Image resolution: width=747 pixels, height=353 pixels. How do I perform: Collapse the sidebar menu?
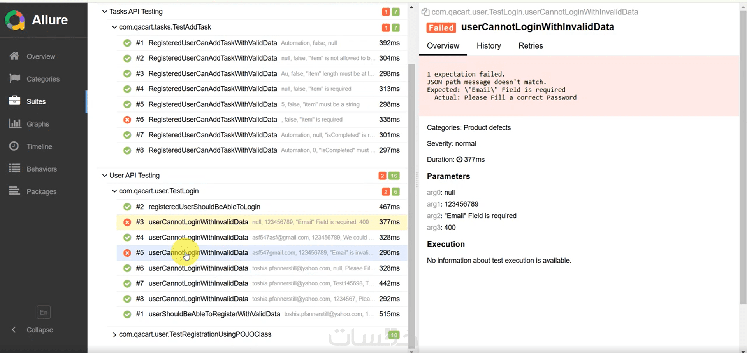[x=14, y=330]
